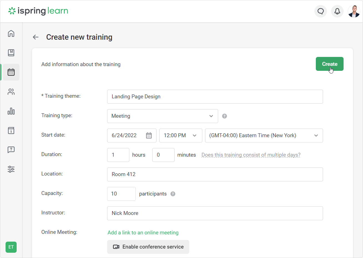Open the Learning content bookmark icon in the sidebar
Viewport: 363px width, 258px height.
11,53
